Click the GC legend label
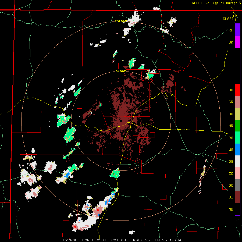This screenshot has width=242, height=242. coord(231,186)
